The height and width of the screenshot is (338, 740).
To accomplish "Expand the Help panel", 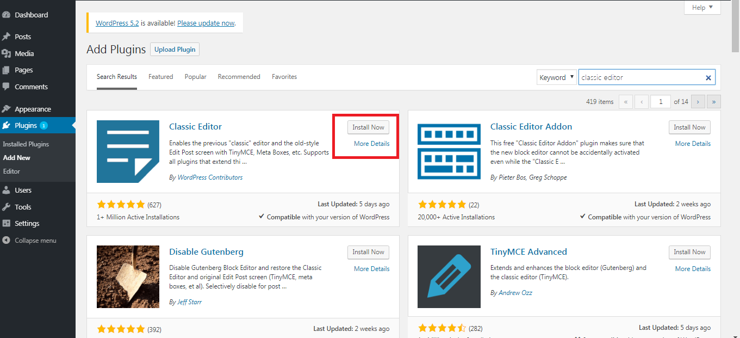I will tap(702, 8).
